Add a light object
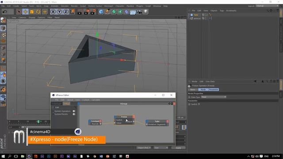 (145, 12)
